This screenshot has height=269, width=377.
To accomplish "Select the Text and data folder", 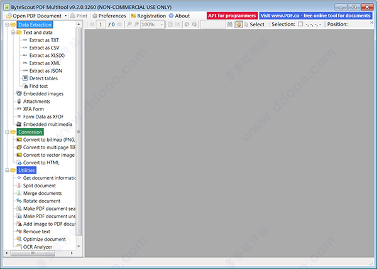I will pos(38,33).
